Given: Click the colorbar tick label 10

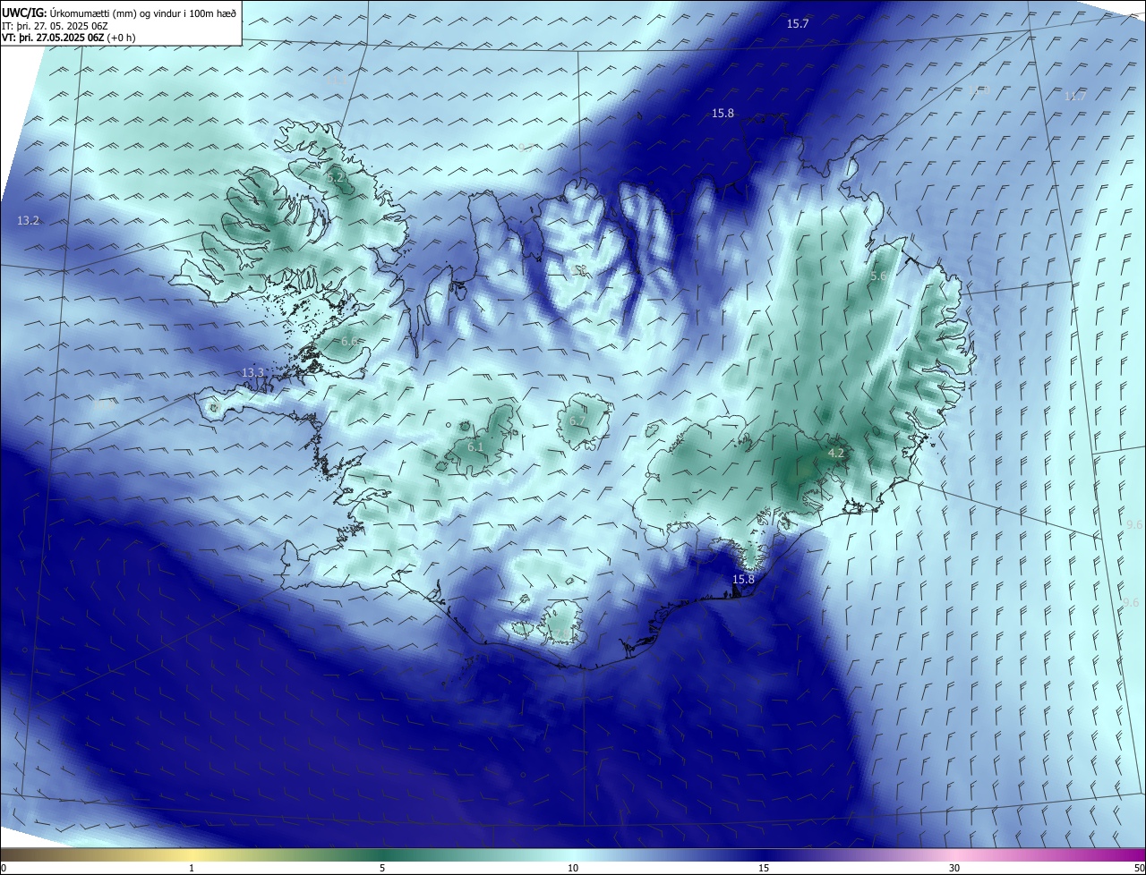Looking at the screenshot, I should (x=573, y=868).
